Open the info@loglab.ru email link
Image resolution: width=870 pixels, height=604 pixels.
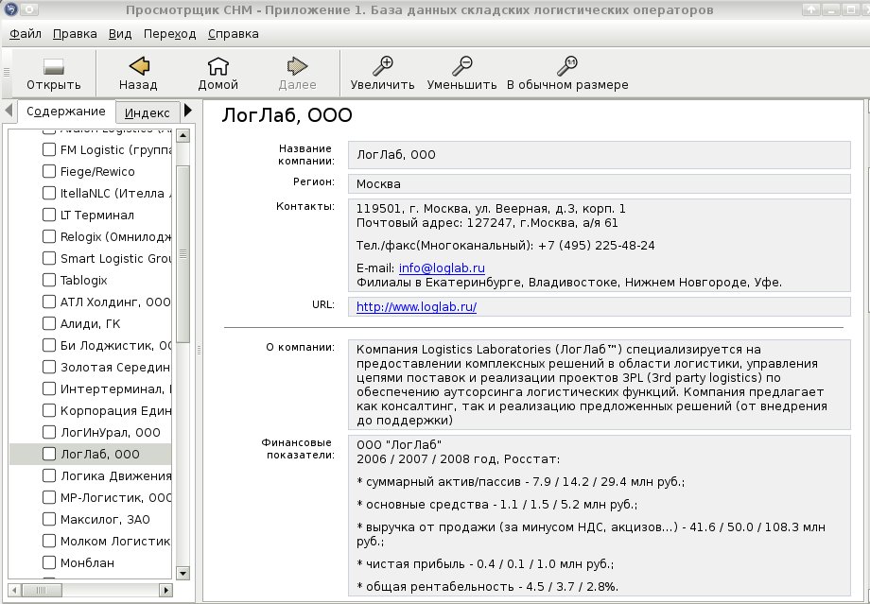point(442,268)
